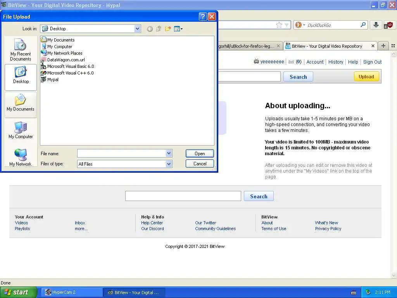Open Help Center link
Screen dimensions: 397x298
click(x=152, y=223)
